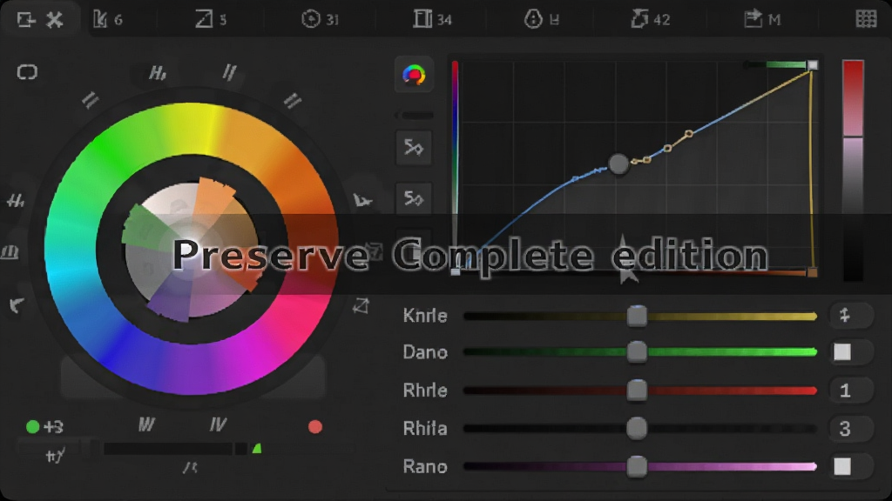Screen dimensions: 892x501
Task: Toggle the white square beside Rano slider
Action: point(842,466)
